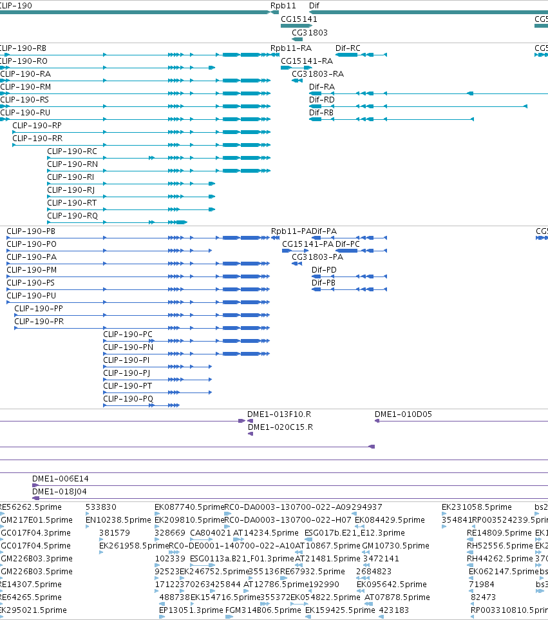Viewport: 548px width, 620px height.
Task: Click the CG31803 gene label
Action: tap(310, 32)
